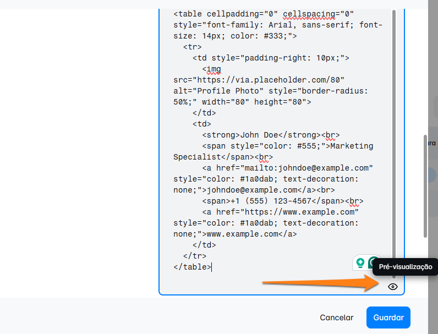Click the Cancelar button
This screenshot has width=438, height=334.
click(x=336, y=317)
